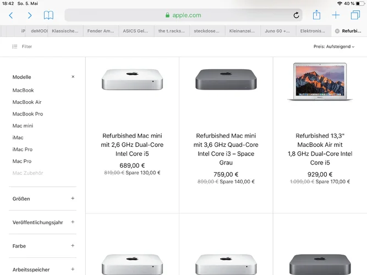
Task: Filter by MacBook Air model
Action: [x=27, y=102]
